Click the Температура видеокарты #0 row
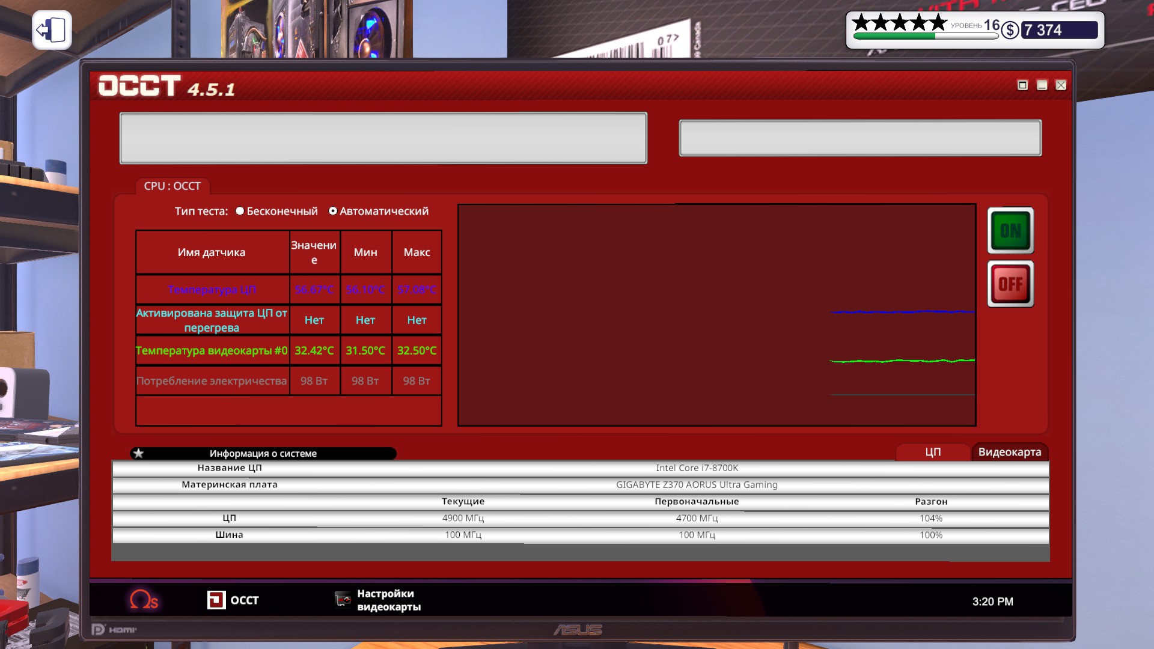This screenshot has height=649, width=1154. coord(212,350)
